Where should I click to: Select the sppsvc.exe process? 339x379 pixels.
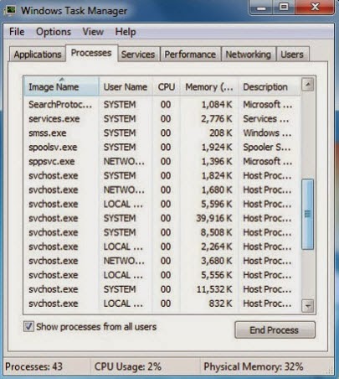click(x=162, y=162)
